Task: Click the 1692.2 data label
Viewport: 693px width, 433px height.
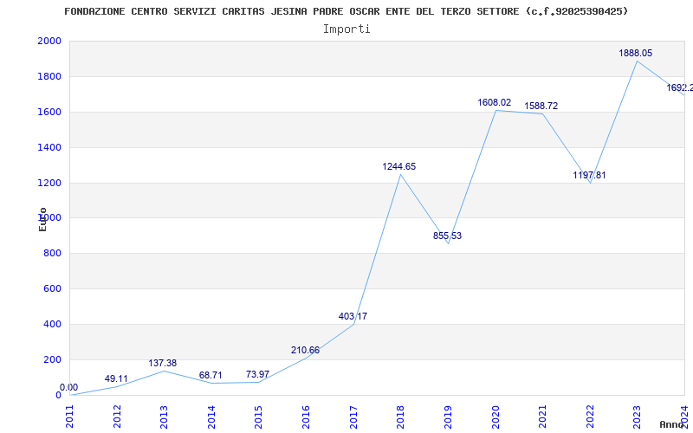Action: click(x=679, y=88)
